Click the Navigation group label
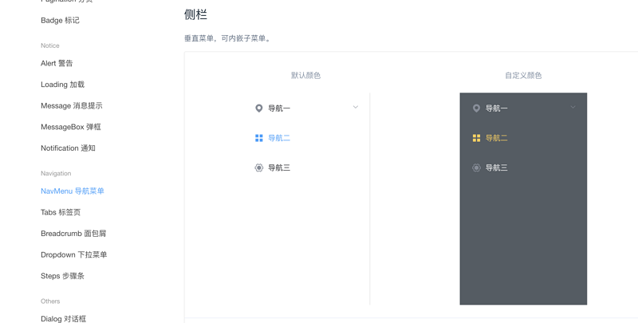Screen dimensions: 638x323 pyautogui.click(x=56, y=173)
